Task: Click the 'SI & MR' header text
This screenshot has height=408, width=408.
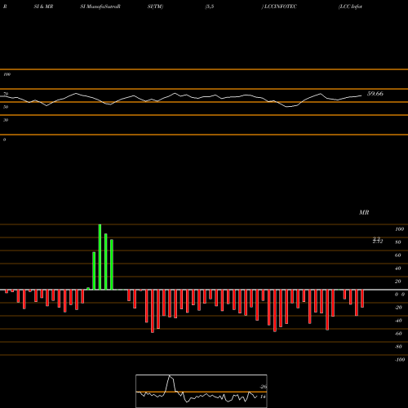Action: (x=43, y=7)
